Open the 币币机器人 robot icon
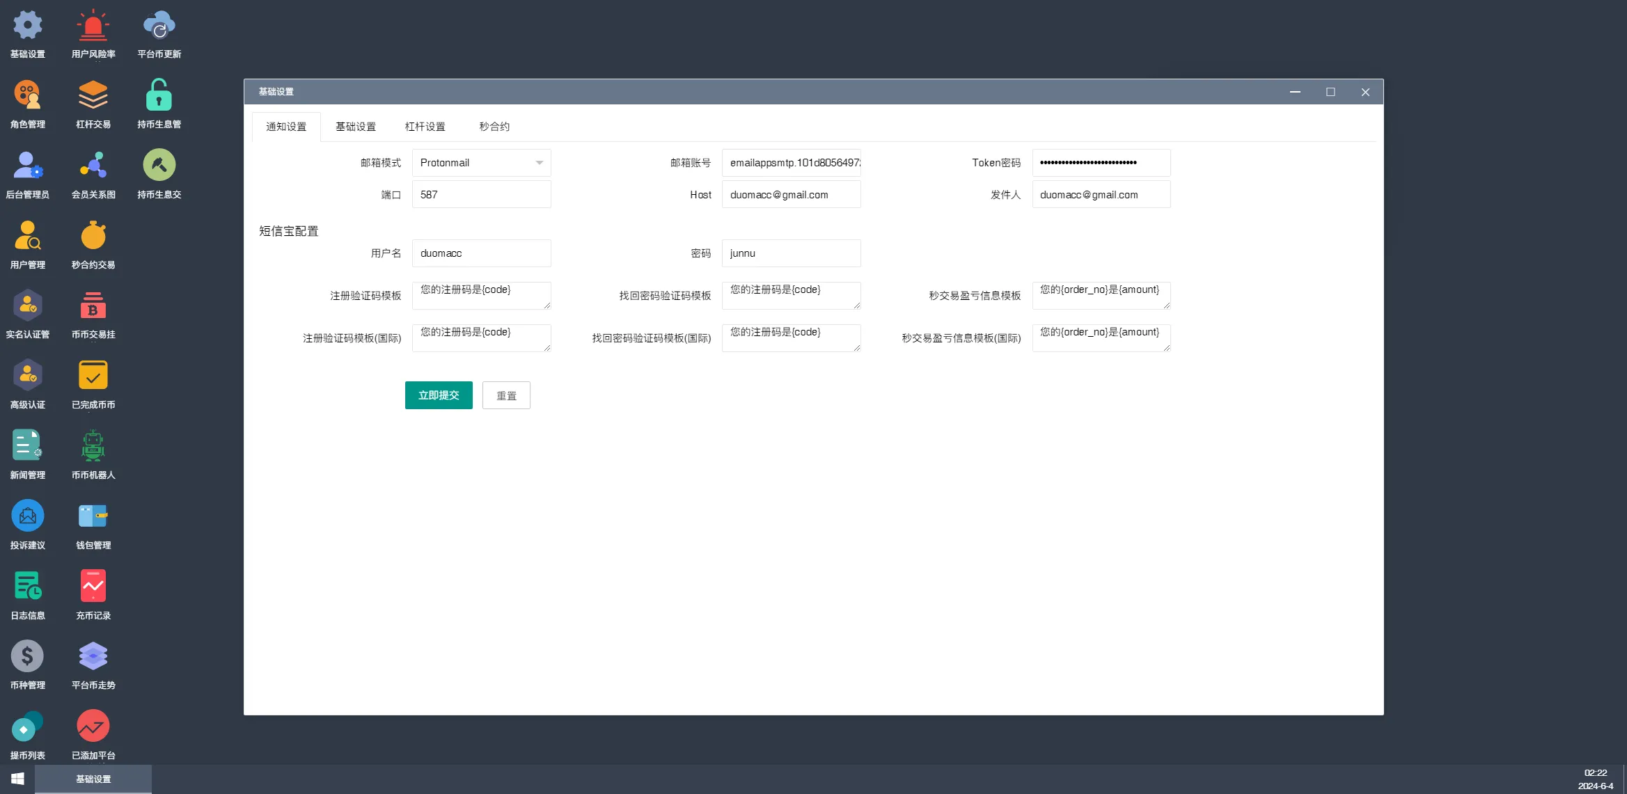The height and width of the screenshot is (794, 1627). click(93, 447)
